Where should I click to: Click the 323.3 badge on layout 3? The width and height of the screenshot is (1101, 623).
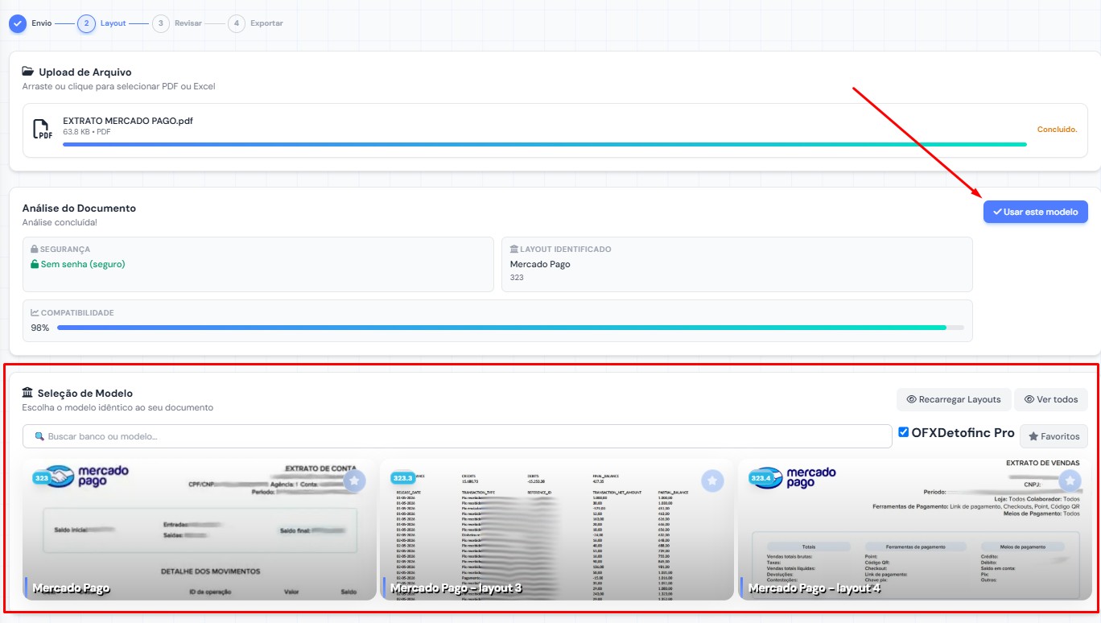pyautogui.click(x=403, y=478)
